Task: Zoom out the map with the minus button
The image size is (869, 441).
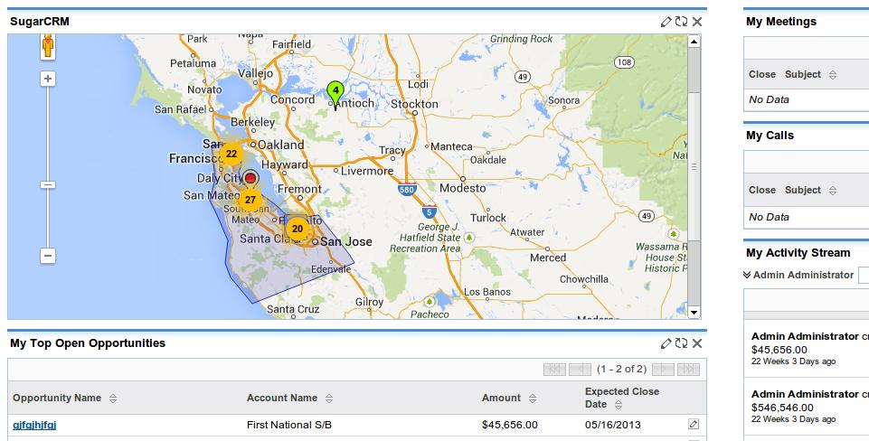Action: coord(48,256)
